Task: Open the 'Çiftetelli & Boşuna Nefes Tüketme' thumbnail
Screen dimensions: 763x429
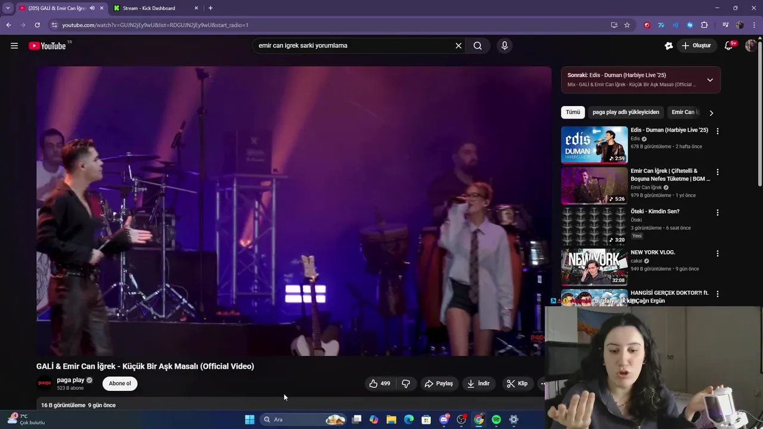Action: tap(594, 185)
